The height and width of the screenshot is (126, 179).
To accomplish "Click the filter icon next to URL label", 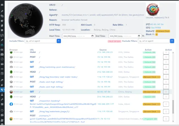I will [56, 5].
